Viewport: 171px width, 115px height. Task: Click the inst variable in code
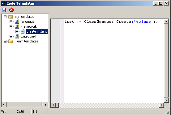click(69, 22)
